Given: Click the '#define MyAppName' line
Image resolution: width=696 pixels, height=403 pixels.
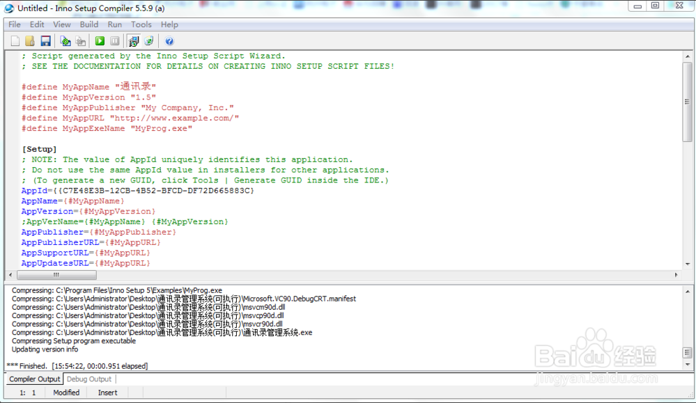Looking at the screenshot, I should click(x=88, y=87).
